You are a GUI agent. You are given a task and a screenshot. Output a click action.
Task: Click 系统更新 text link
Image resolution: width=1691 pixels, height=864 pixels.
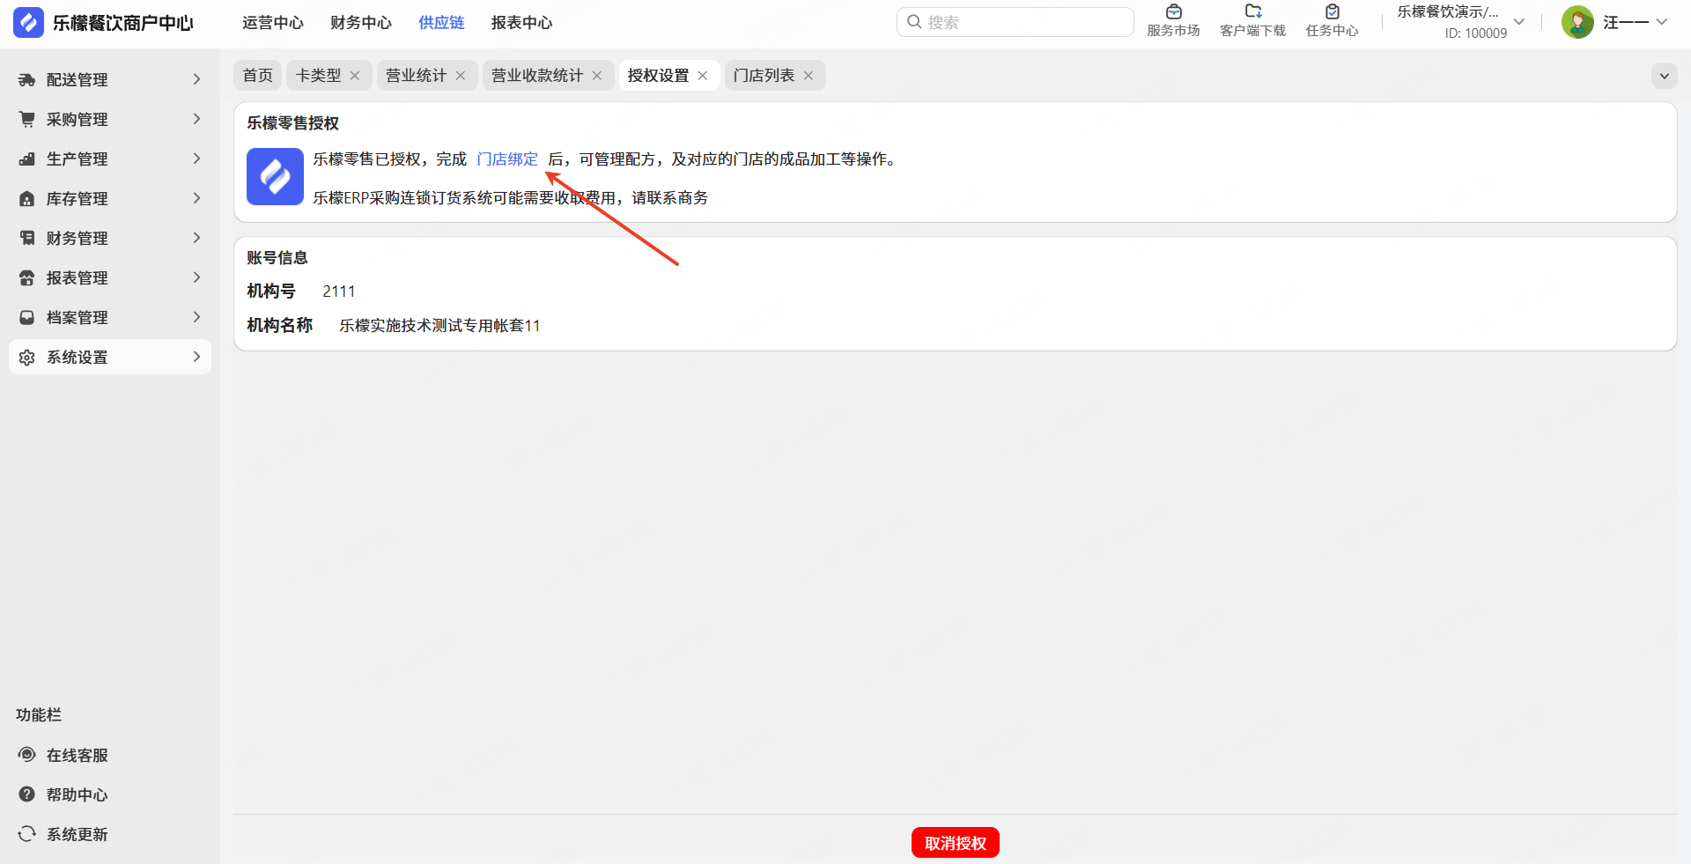[x=78, y=835]
